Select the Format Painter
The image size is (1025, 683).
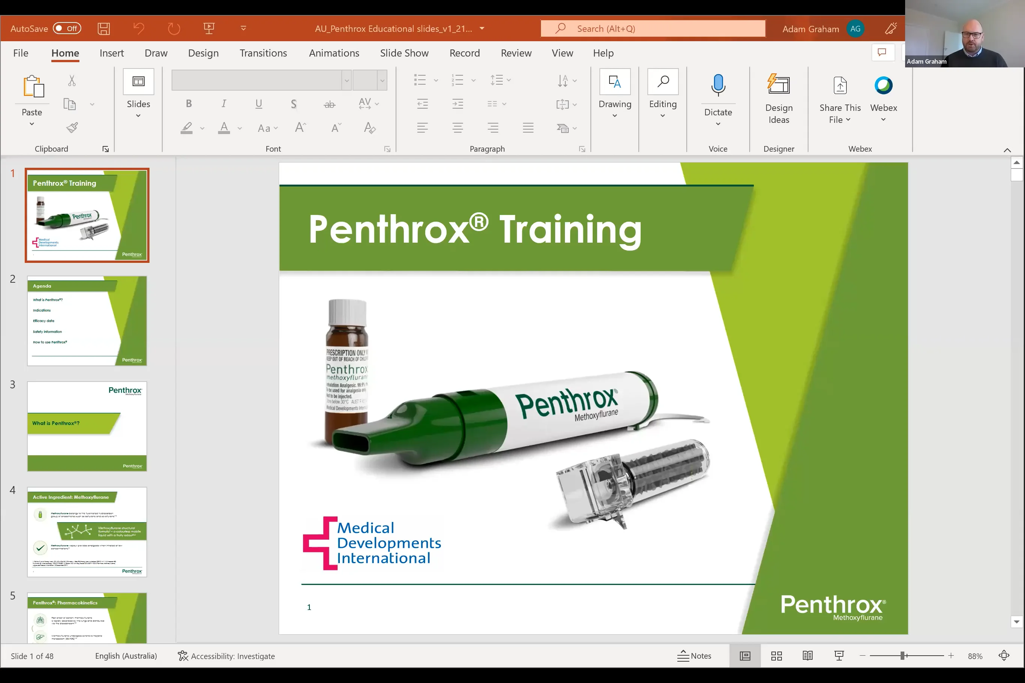[x=71, y=127]
